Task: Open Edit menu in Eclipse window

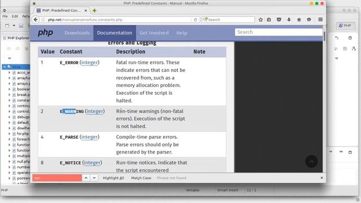Action: (15, 16)
